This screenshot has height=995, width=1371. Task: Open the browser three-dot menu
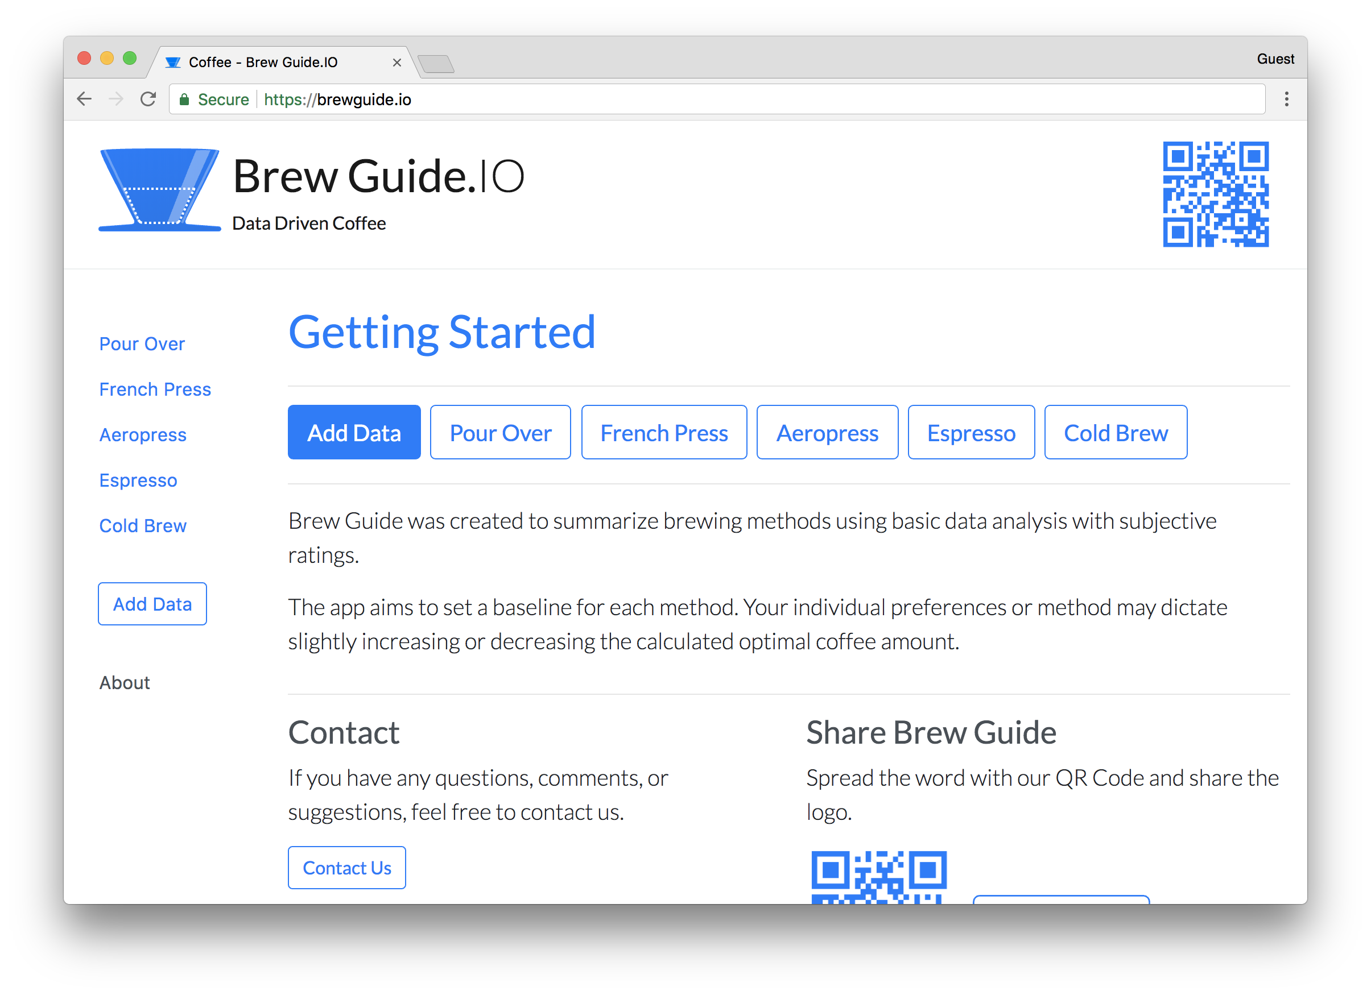tap(1286, 99)
